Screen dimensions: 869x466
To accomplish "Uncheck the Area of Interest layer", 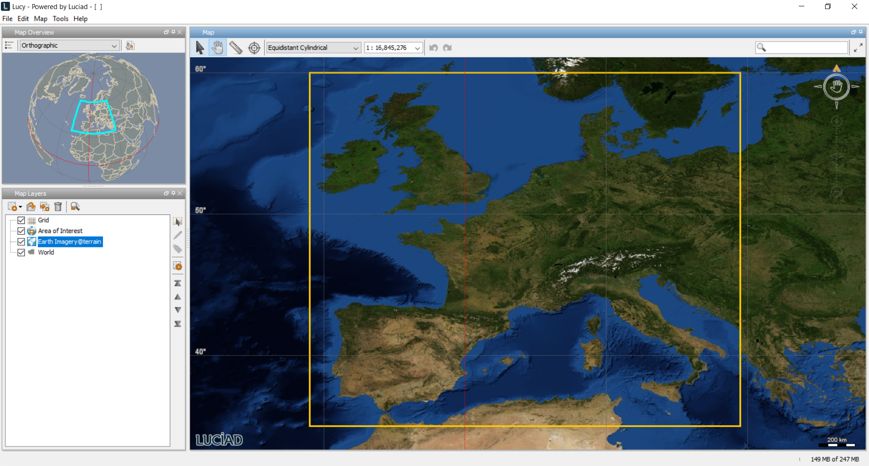I will point(21,231).
